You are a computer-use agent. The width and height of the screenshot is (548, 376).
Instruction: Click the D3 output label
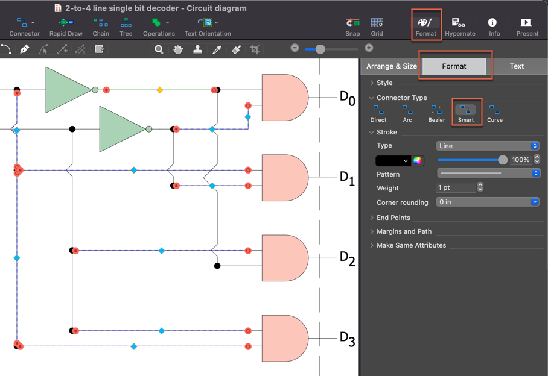point(348,339)
